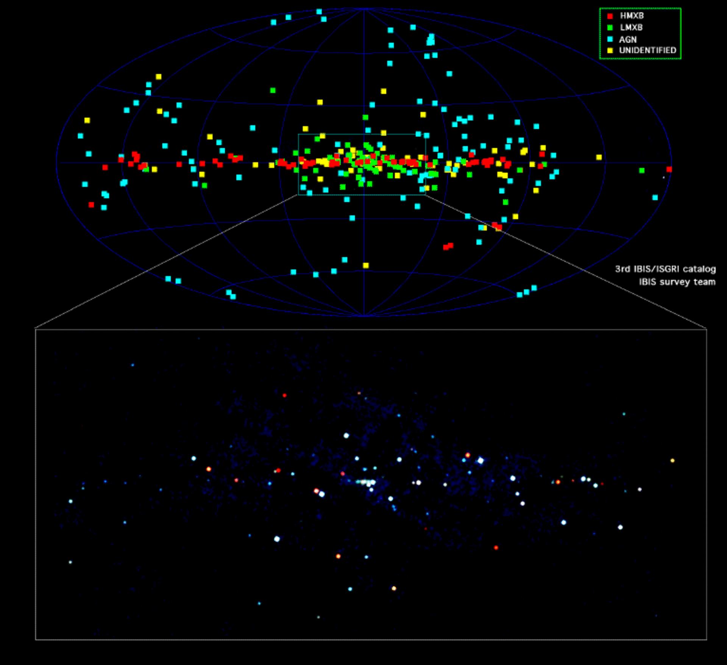This screenshot has height=665, width=727.
Task: Select the LMXB legend label
Action: coord(631,28)
